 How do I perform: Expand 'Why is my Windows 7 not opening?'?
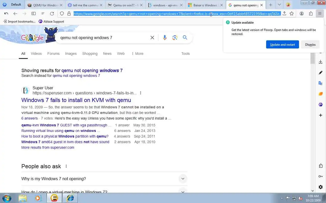[104, 179]
